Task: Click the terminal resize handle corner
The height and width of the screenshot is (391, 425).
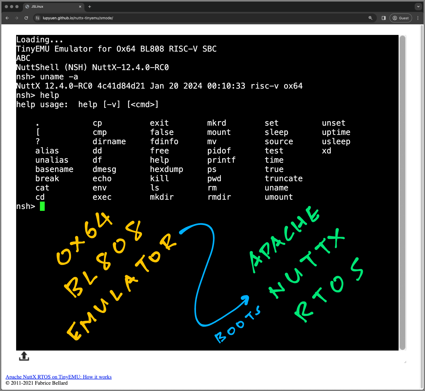Action: click(x=405, y=362)
